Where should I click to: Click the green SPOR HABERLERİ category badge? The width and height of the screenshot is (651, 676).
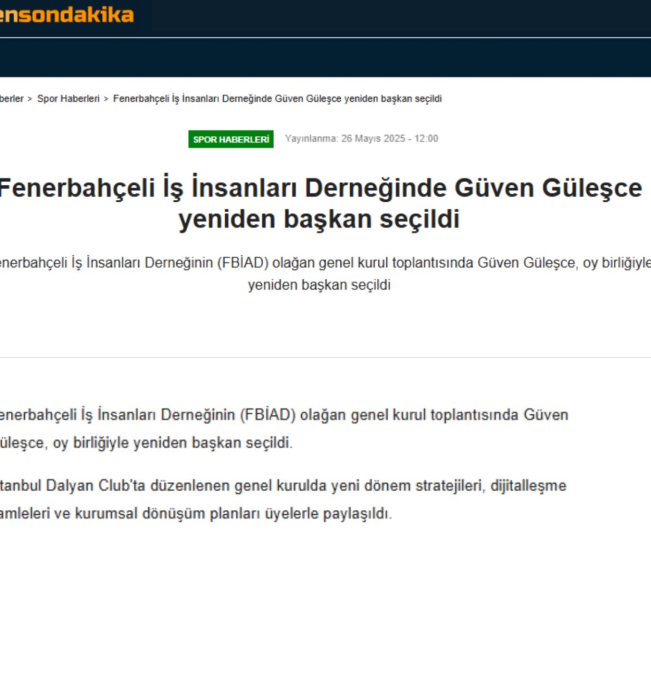231,139
